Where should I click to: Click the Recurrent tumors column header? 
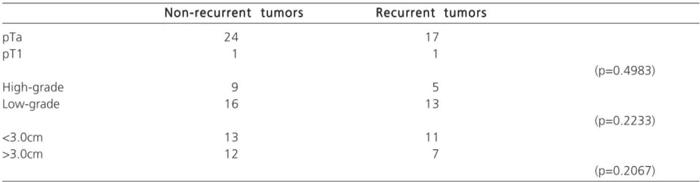click(x=431, y=13)
